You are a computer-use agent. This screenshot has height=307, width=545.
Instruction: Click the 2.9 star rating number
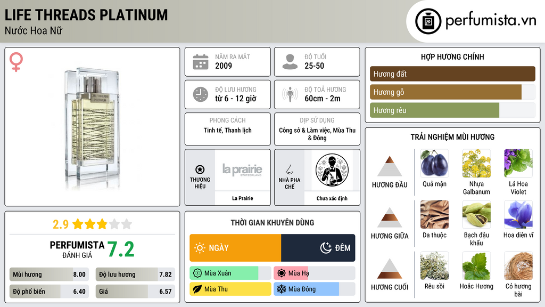(x=61, y=224)
